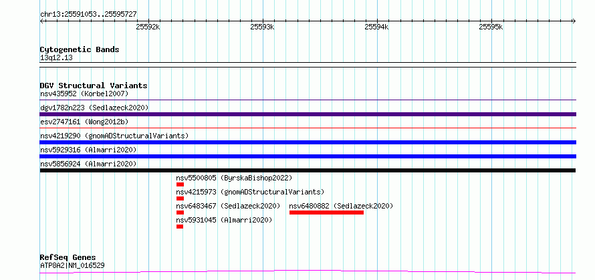Open nsv5929316 (Almarri2020) variant label
595x280 pixels.
click(x=88, y=150)
